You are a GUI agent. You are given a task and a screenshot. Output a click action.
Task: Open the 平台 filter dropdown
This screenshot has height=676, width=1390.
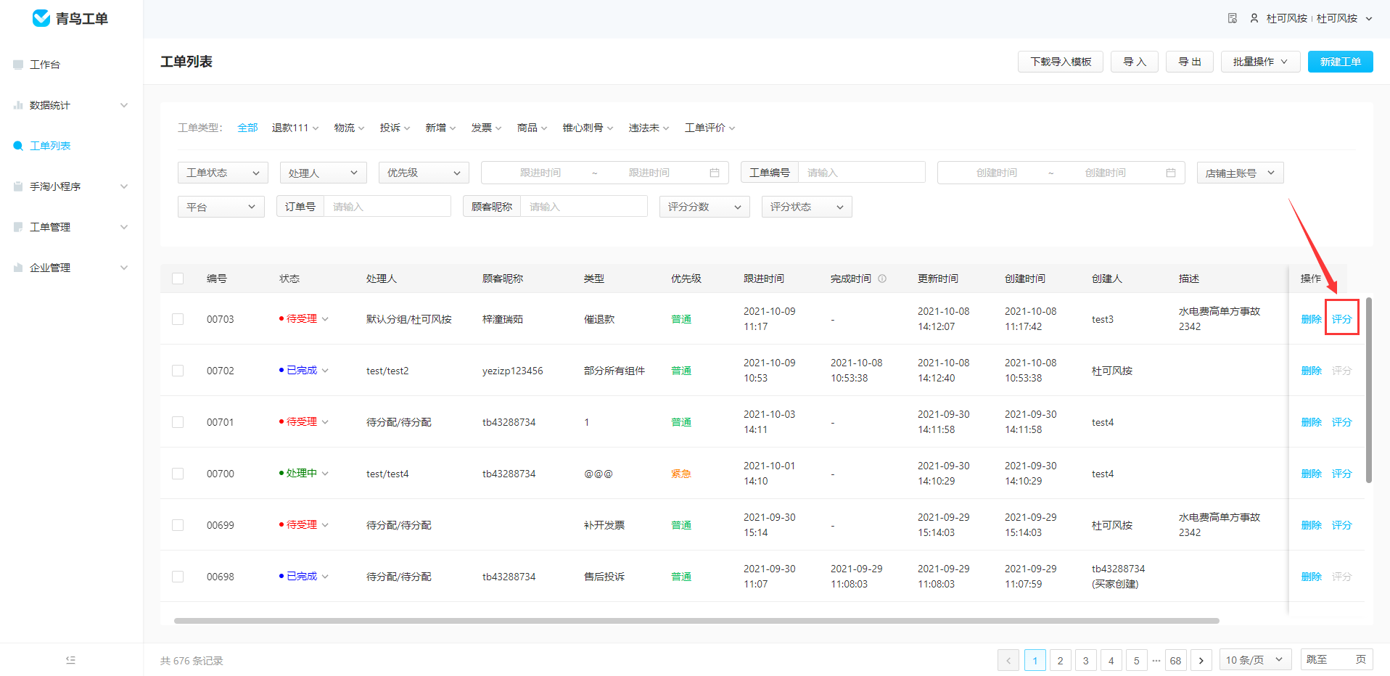tap(221, 207)
